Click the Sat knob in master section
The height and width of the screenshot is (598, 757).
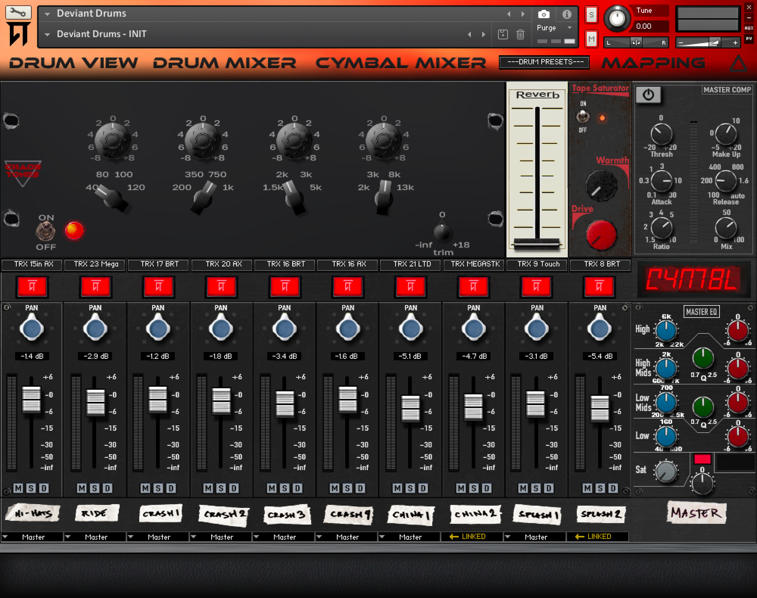tap(666, 471)
